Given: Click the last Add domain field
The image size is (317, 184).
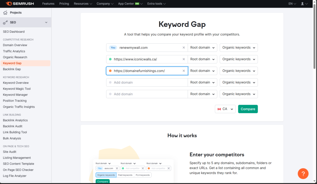Looking at the screenshot, I should [x=147, y=94].
